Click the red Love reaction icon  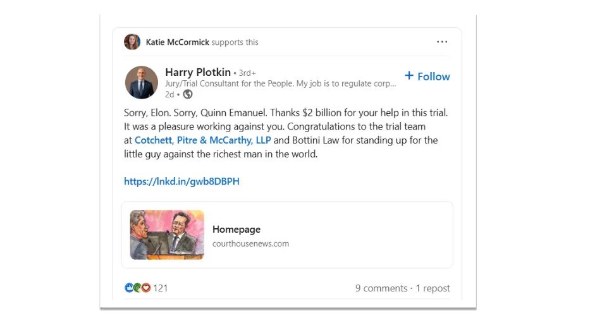145,288
